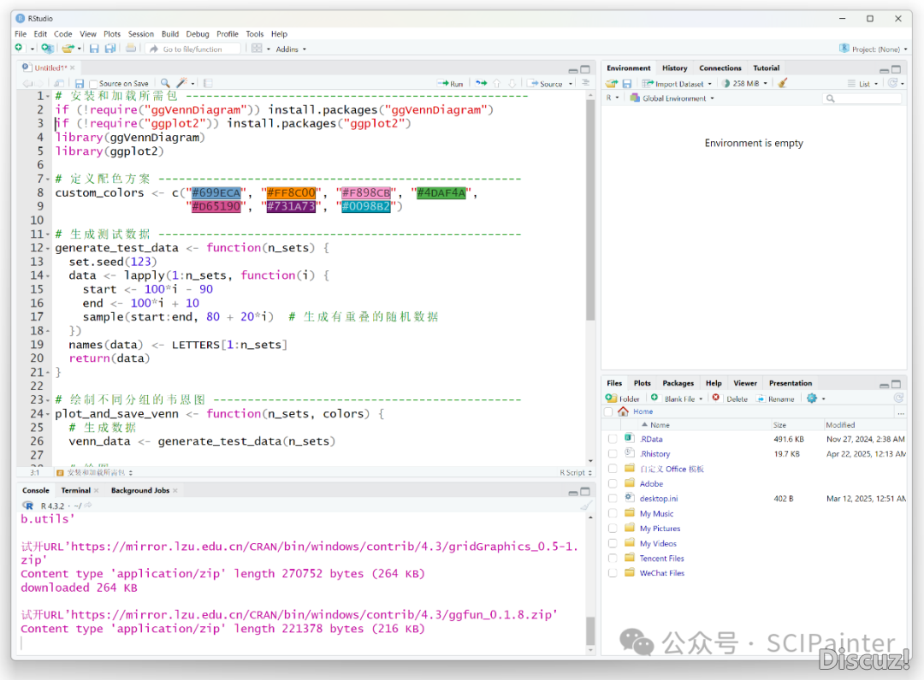Maximize the Console pane
Viewport: 924px width, 680px height.
pos(585,492)
